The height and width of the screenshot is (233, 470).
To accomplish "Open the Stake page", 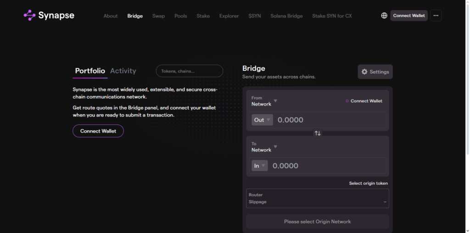I will (x=203, y=16).
